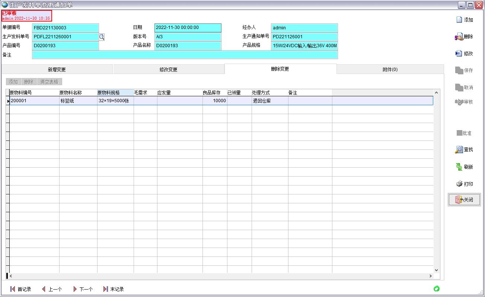Image resolution: width=485 pixels, height=297 pixels.
Task: Click the table's vertical scrollbar down arrow
Action: (x=436, y=270)
